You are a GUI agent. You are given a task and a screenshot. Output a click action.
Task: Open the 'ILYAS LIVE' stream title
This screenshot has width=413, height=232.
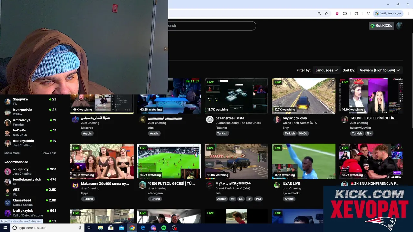291,183
